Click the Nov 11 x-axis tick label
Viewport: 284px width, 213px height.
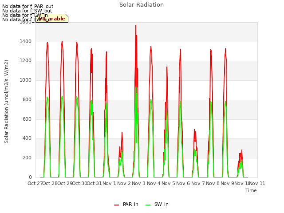point(257,183)
